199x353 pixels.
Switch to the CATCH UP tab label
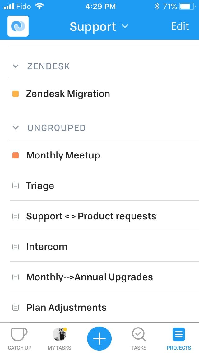[x=20, y=348]
